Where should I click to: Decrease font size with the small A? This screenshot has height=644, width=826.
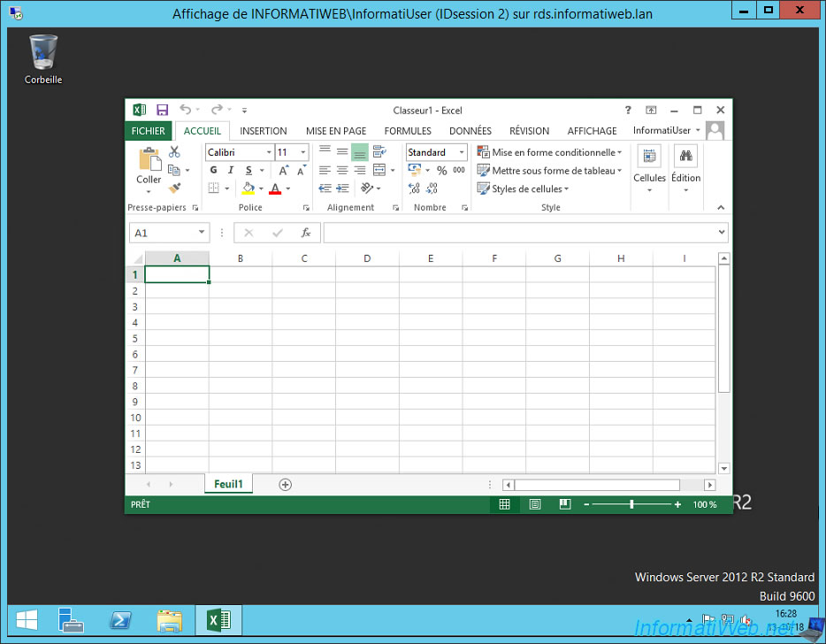point(302,170)
